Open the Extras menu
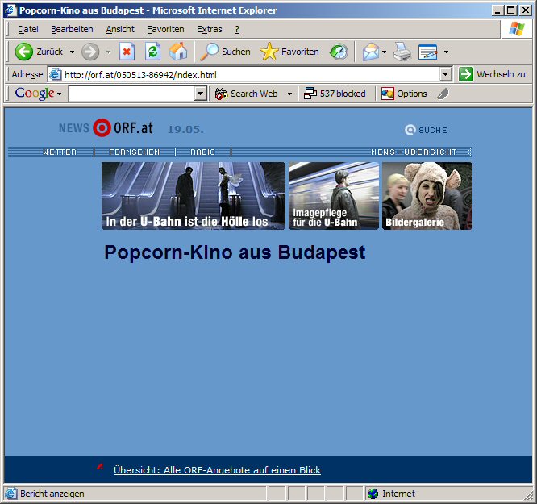 coord(209,29)
